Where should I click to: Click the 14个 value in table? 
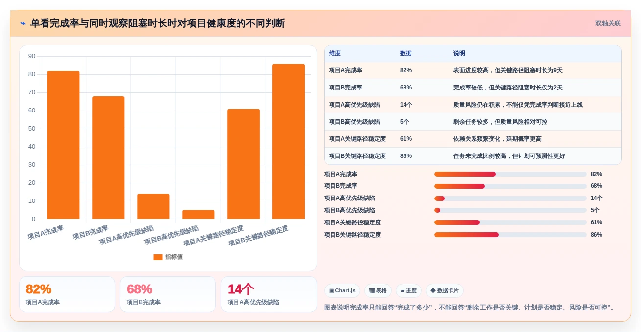(x=406, y=105)
